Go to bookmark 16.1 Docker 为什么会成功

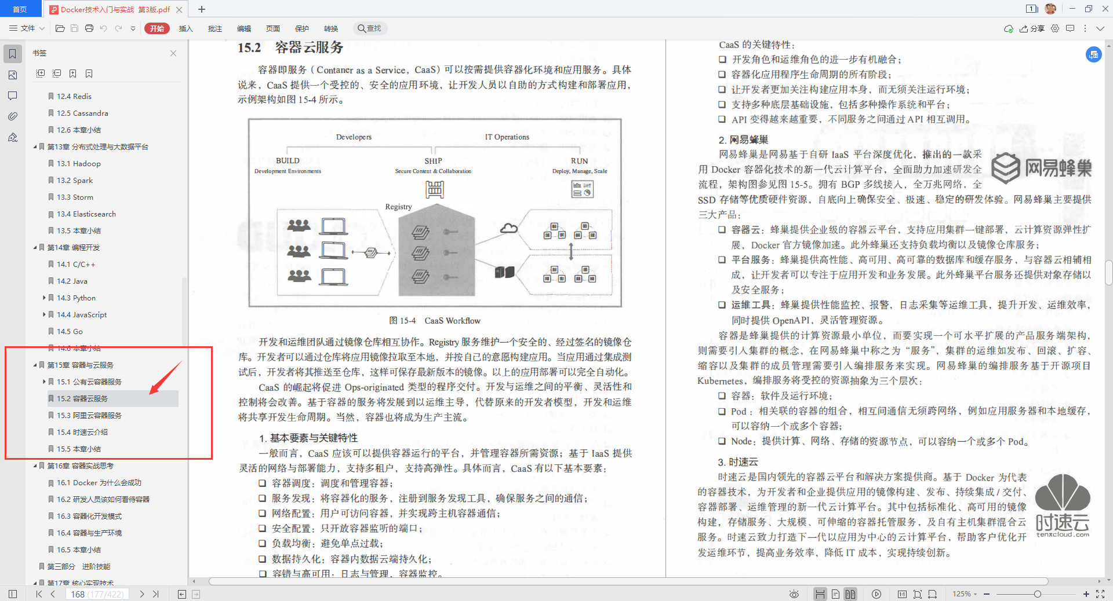[99, 482]
